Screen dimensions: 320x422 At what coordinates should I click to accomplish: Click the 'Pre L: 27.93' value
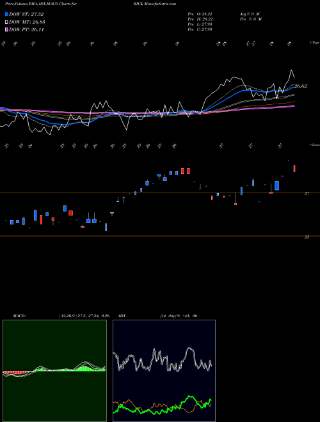pyautogui.click(x=200, y=24)
